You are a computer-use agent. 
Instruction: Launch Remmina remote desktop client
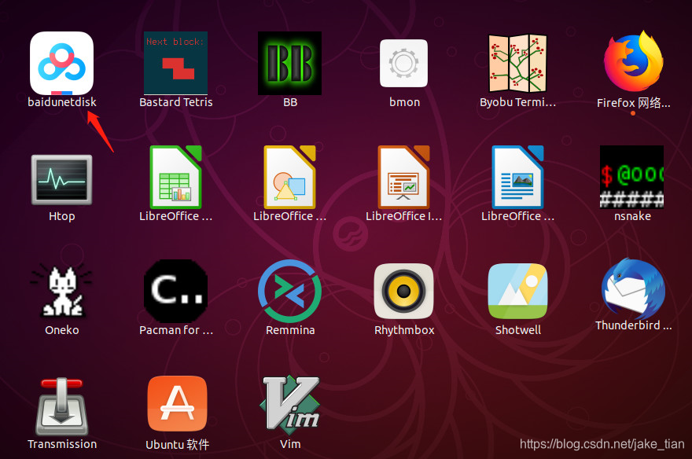tap(289, 291)
